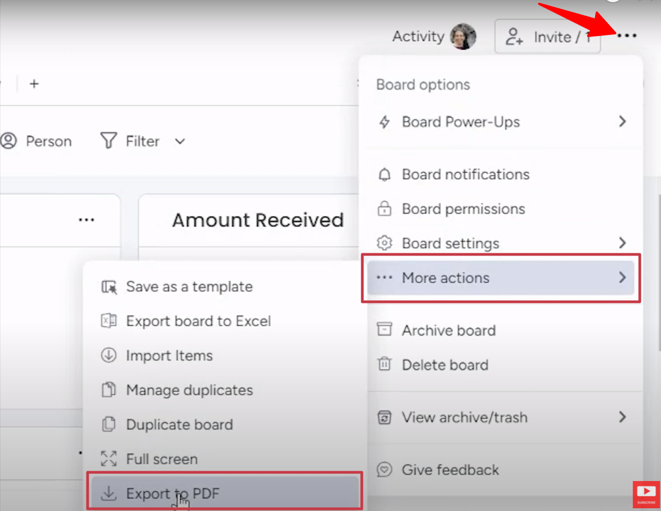
Task: Click the YouTube Subscribe badge
Action: click(x=646, y=494)
